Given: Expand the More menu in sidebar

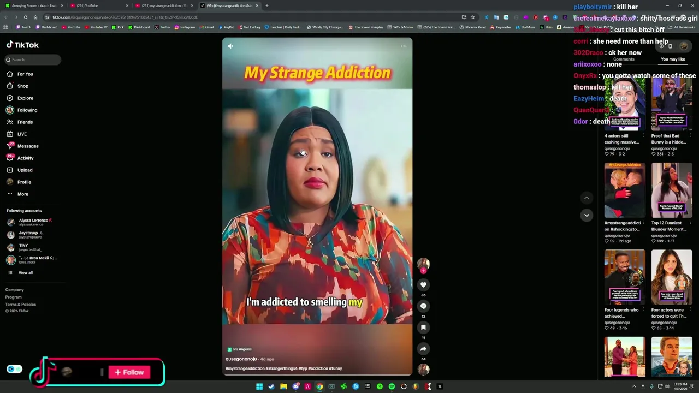Looking at the screenshot, I should 17,194.
